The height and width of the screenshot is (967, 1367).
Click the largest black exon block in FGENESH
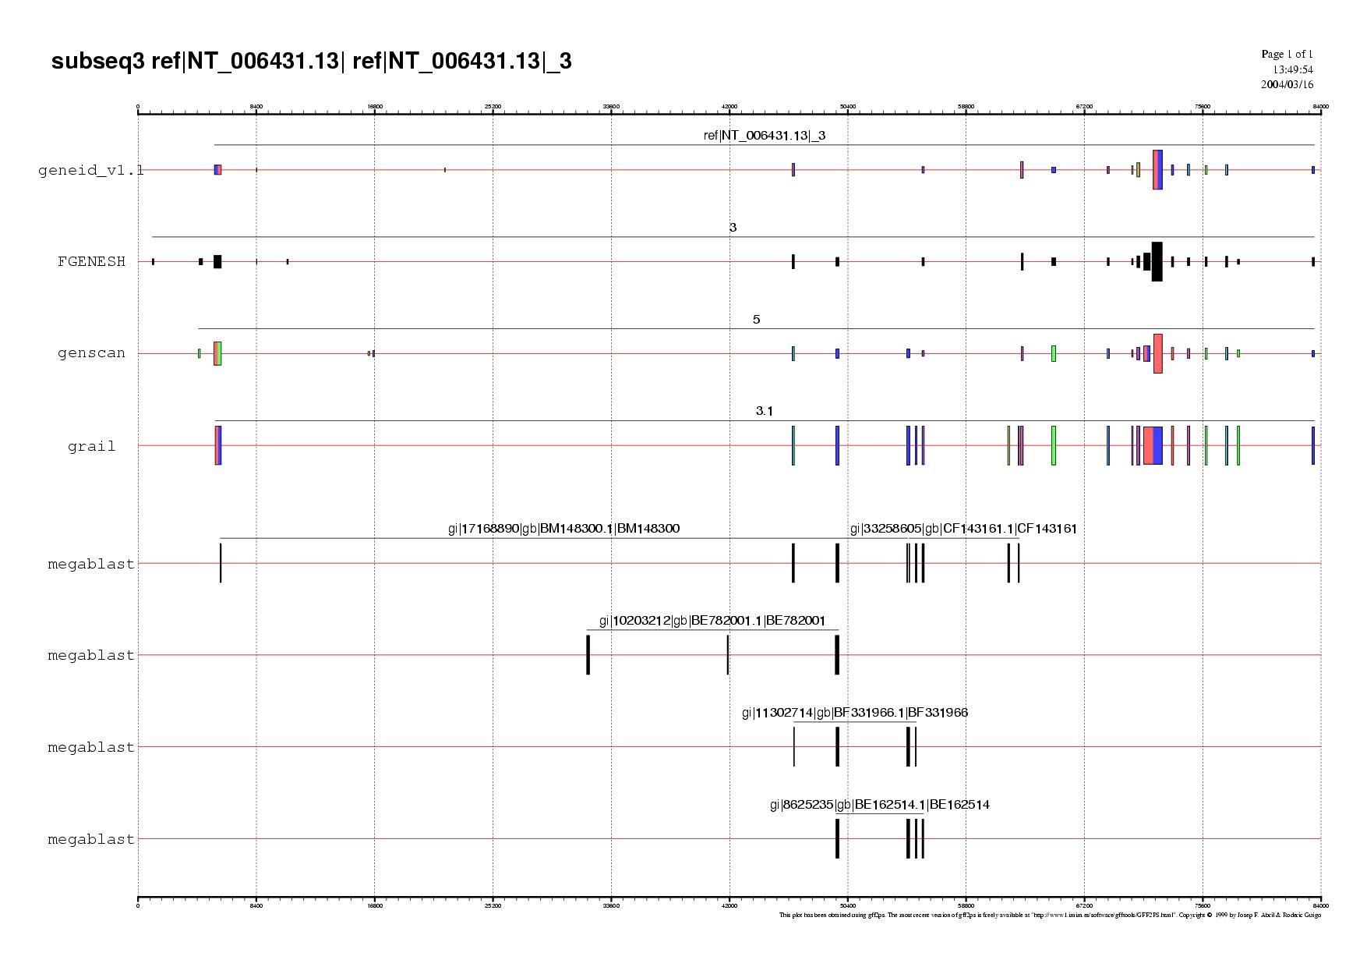pyautogui.click(x=1157, y=261)
